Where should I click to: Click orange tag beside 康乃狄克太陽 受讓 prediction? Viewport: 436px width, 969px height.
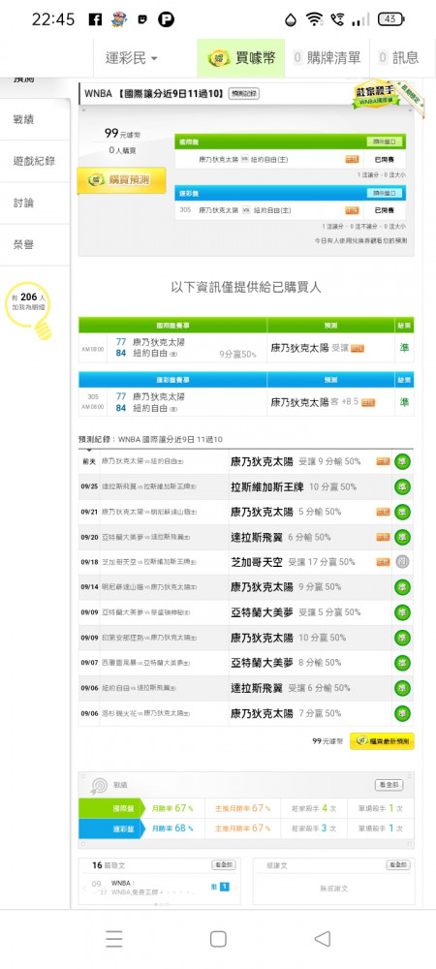tap(357, 349)
